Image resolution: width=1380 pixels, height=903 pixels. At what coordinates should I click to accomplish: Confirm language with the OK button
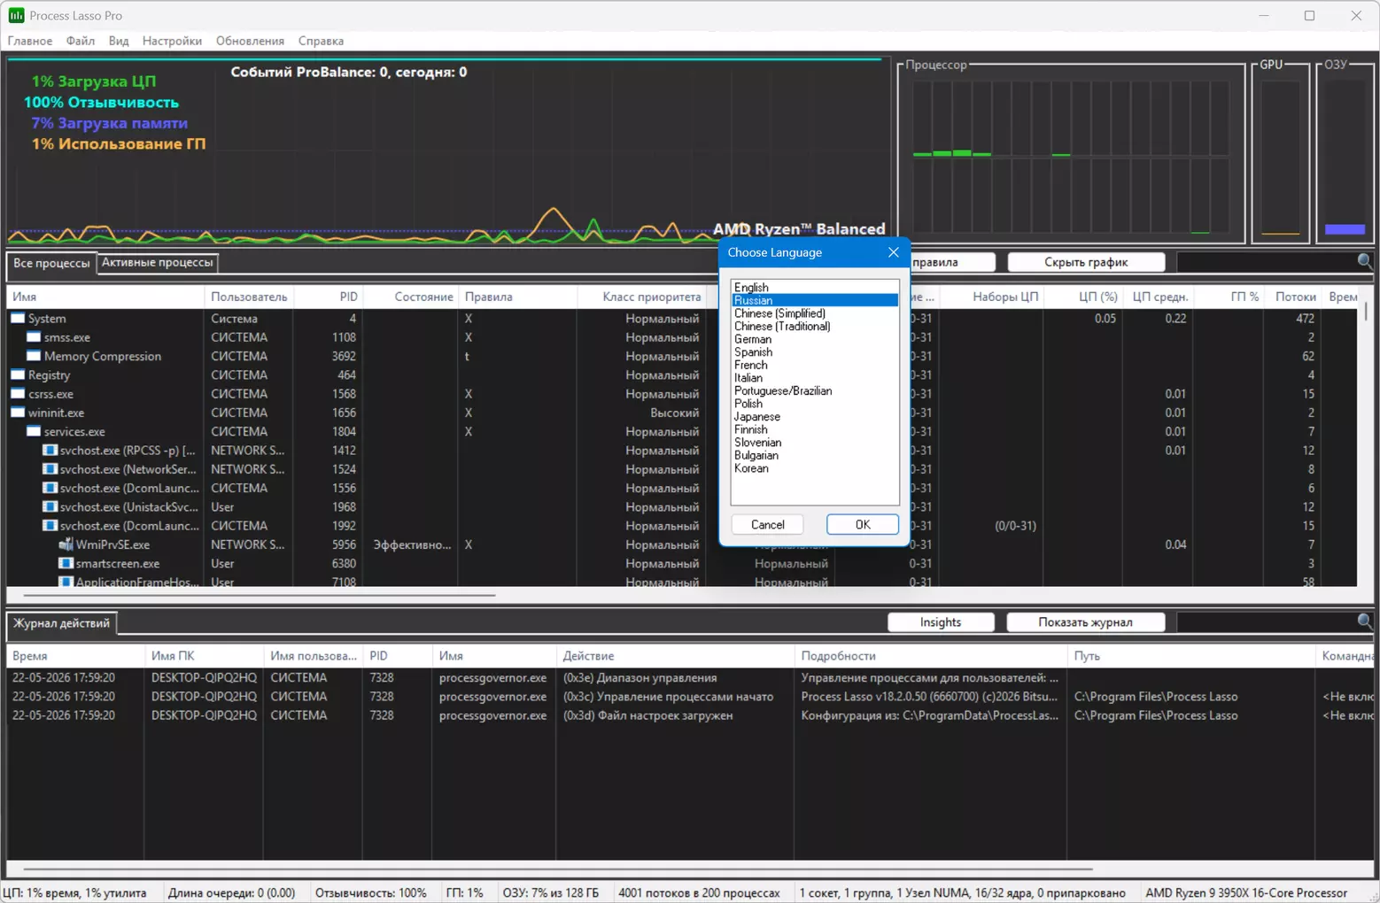(x=863, y=524)
